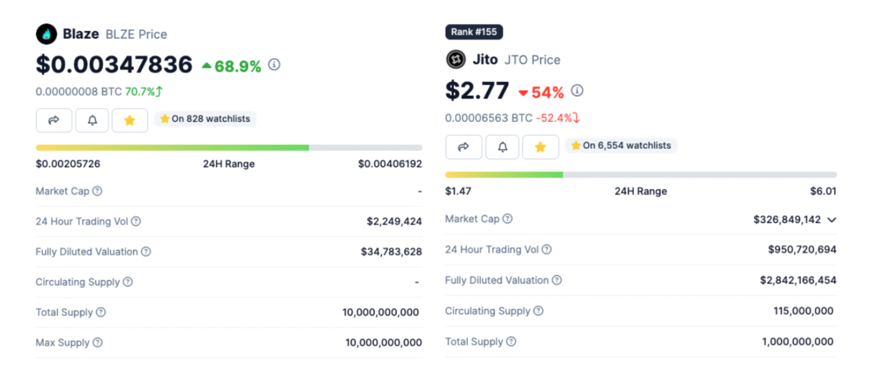The width and height of the screenshot is (876, 378).
Task: Click the Blaze 24H Range progress bar
Action: pos(229,147)
